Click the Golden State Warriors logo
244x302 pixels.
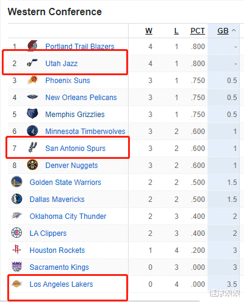(16, 182)
